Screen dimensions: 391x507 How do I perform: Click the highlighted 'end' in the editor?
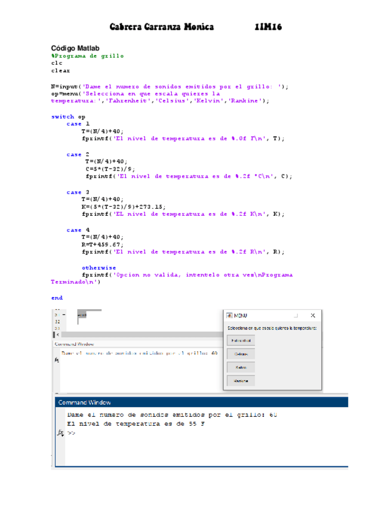pos(82,314)
